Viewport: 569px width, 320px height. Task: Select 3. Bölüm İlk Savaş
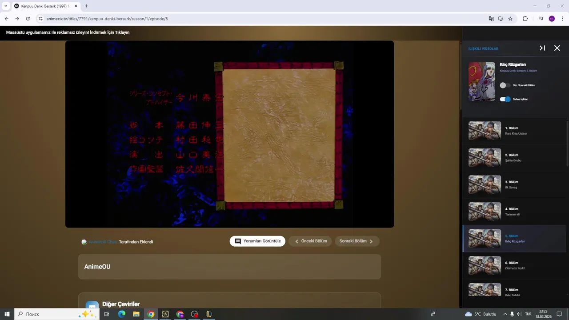click(x=514, y=184)
